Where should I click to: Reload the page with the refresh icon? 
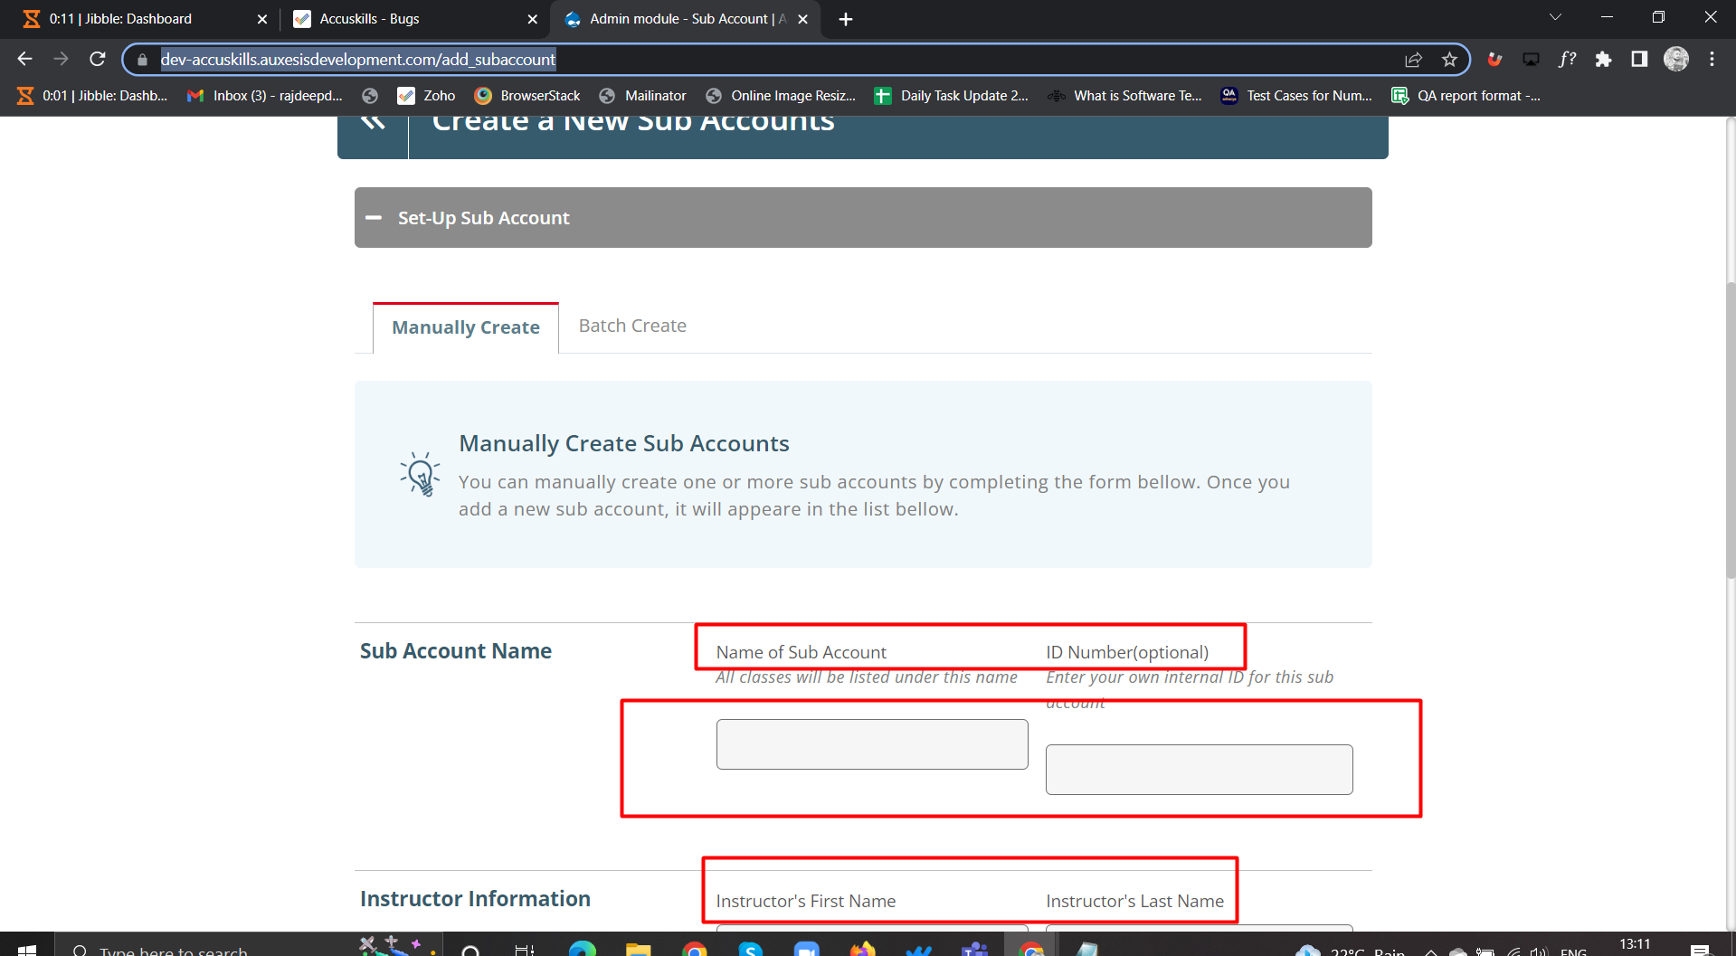(x=98, y=59)
